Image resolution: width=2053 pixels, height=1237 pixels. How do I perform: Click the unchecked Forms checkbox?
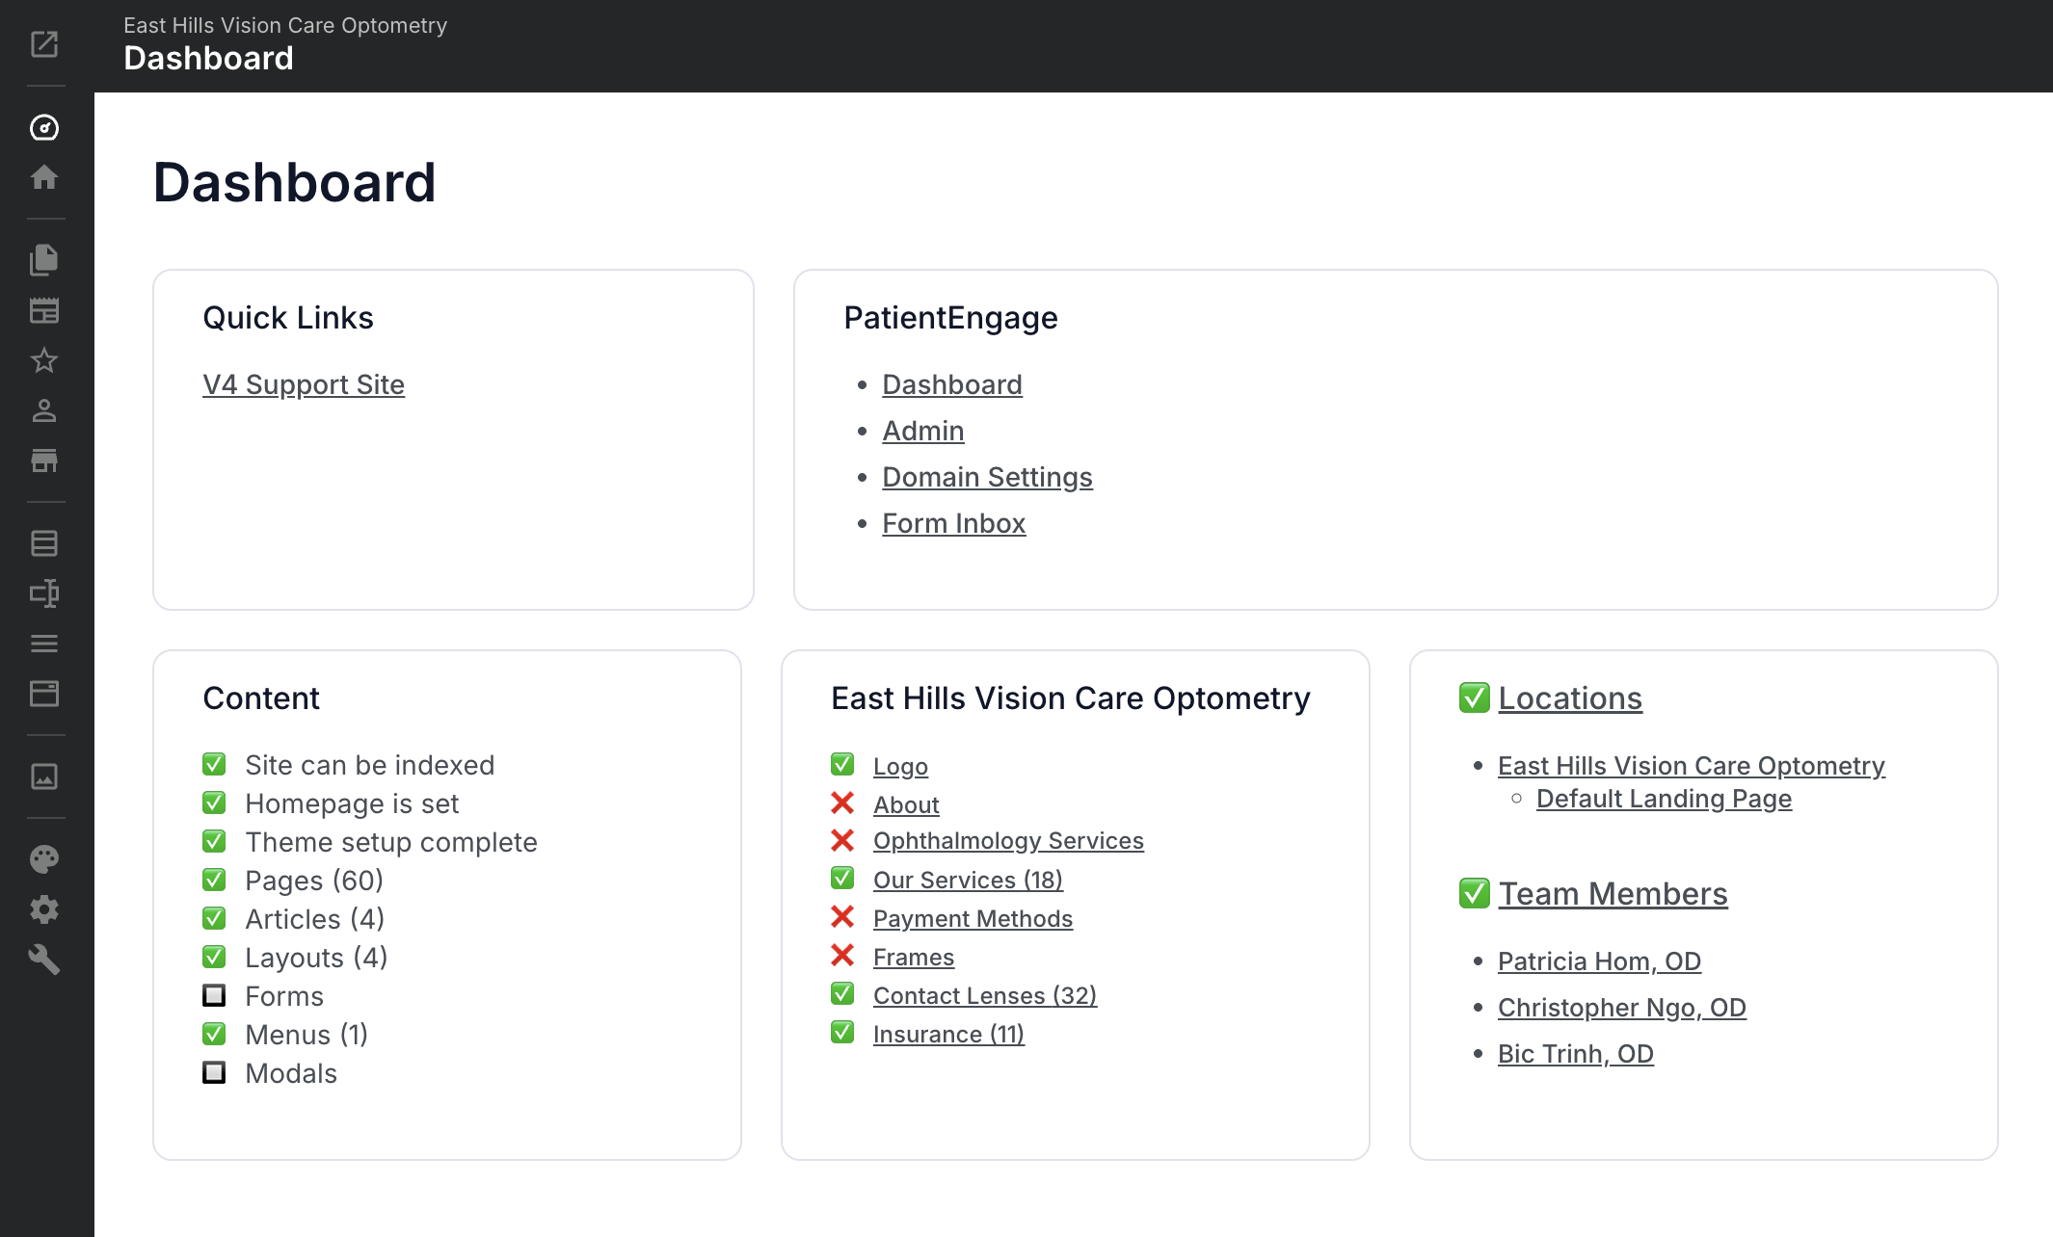click(x=214, y=995)
